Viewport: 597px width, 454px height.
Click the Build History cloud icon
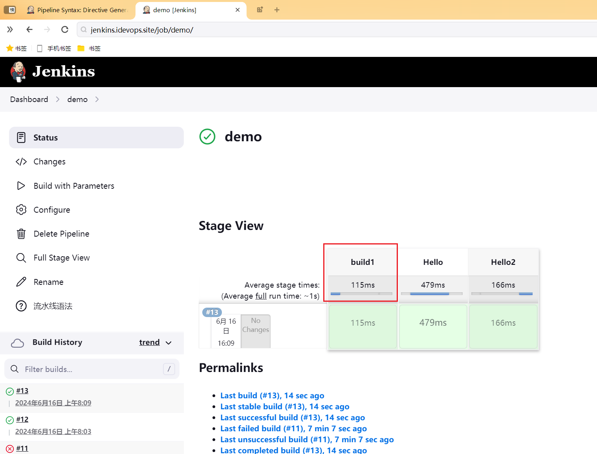[18, 343]
